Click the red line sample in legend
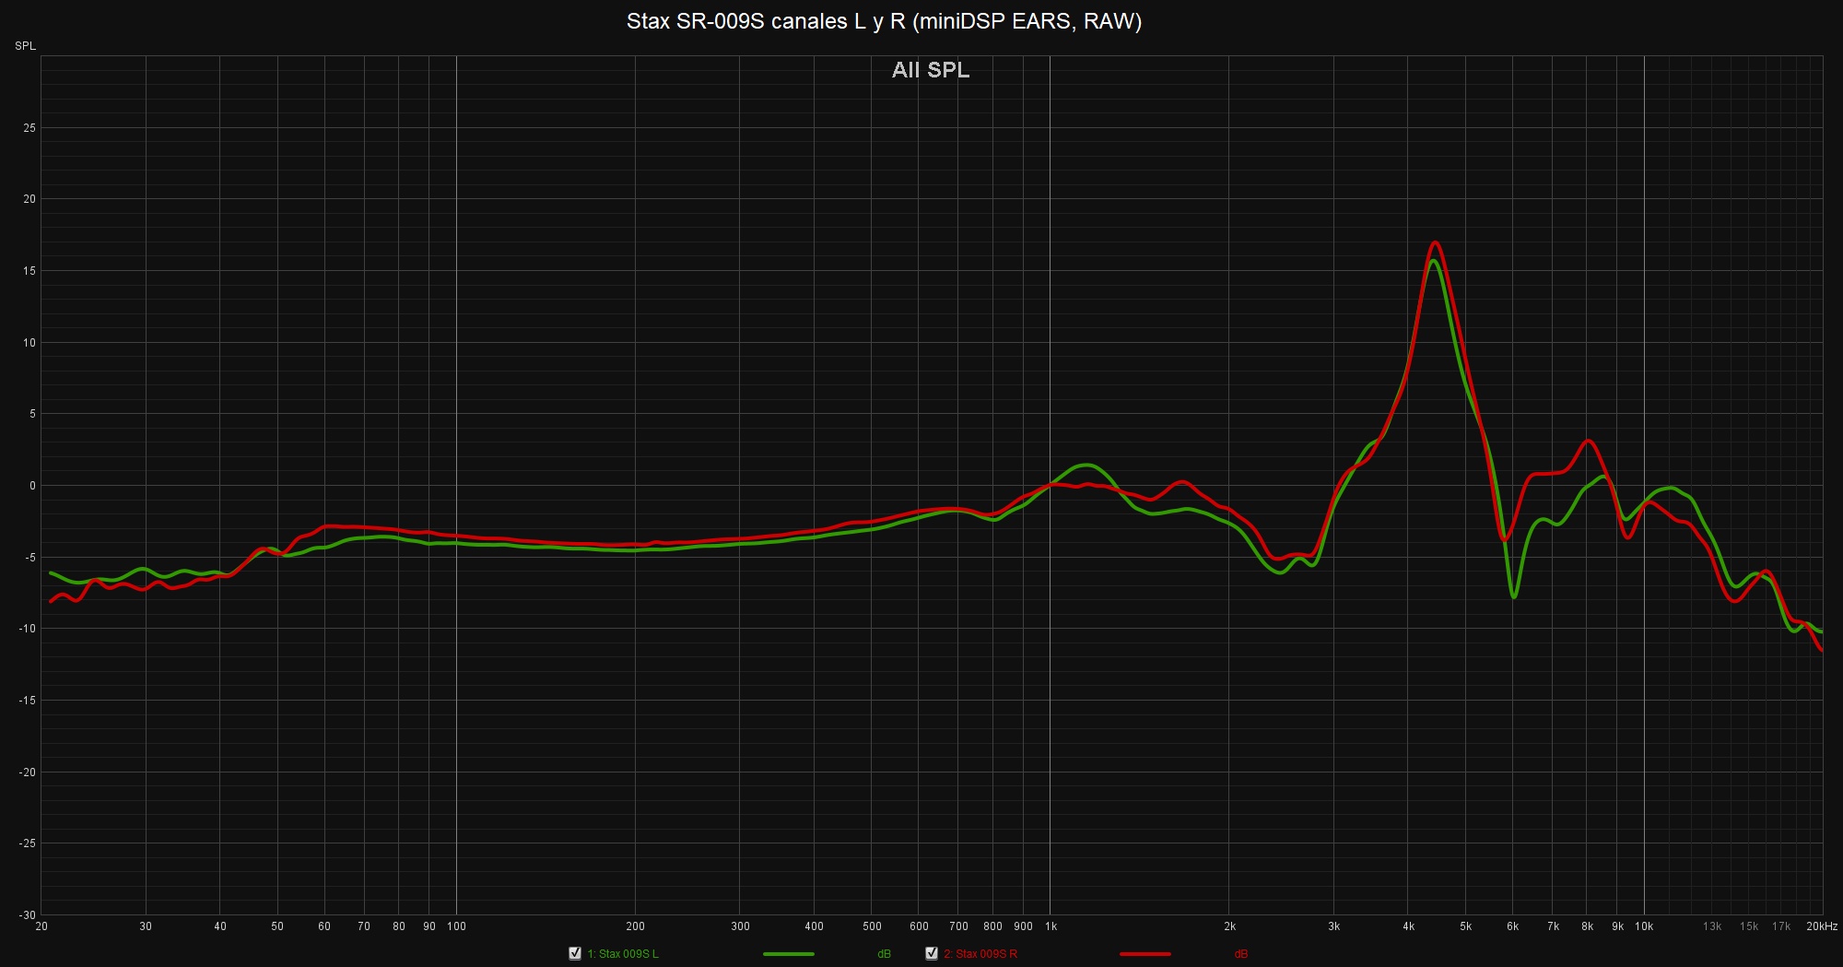This screenshot has height=967, width=1843. pyautogui.click(x=1145, y=954)
